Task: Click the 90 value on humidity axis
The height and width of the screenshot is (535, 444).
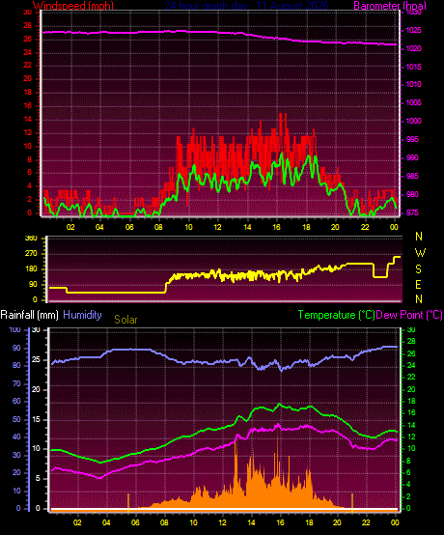Action: click(16, 348)
